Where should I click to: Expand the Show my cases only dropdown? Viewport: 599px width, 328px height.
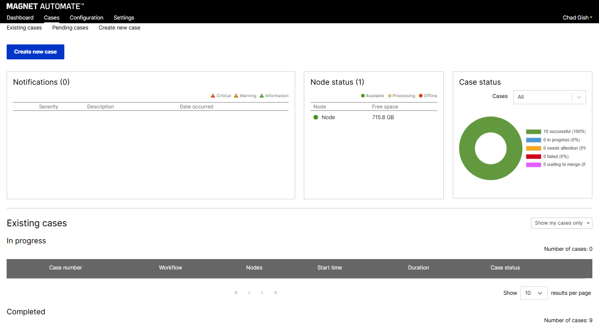coord(561,223)
